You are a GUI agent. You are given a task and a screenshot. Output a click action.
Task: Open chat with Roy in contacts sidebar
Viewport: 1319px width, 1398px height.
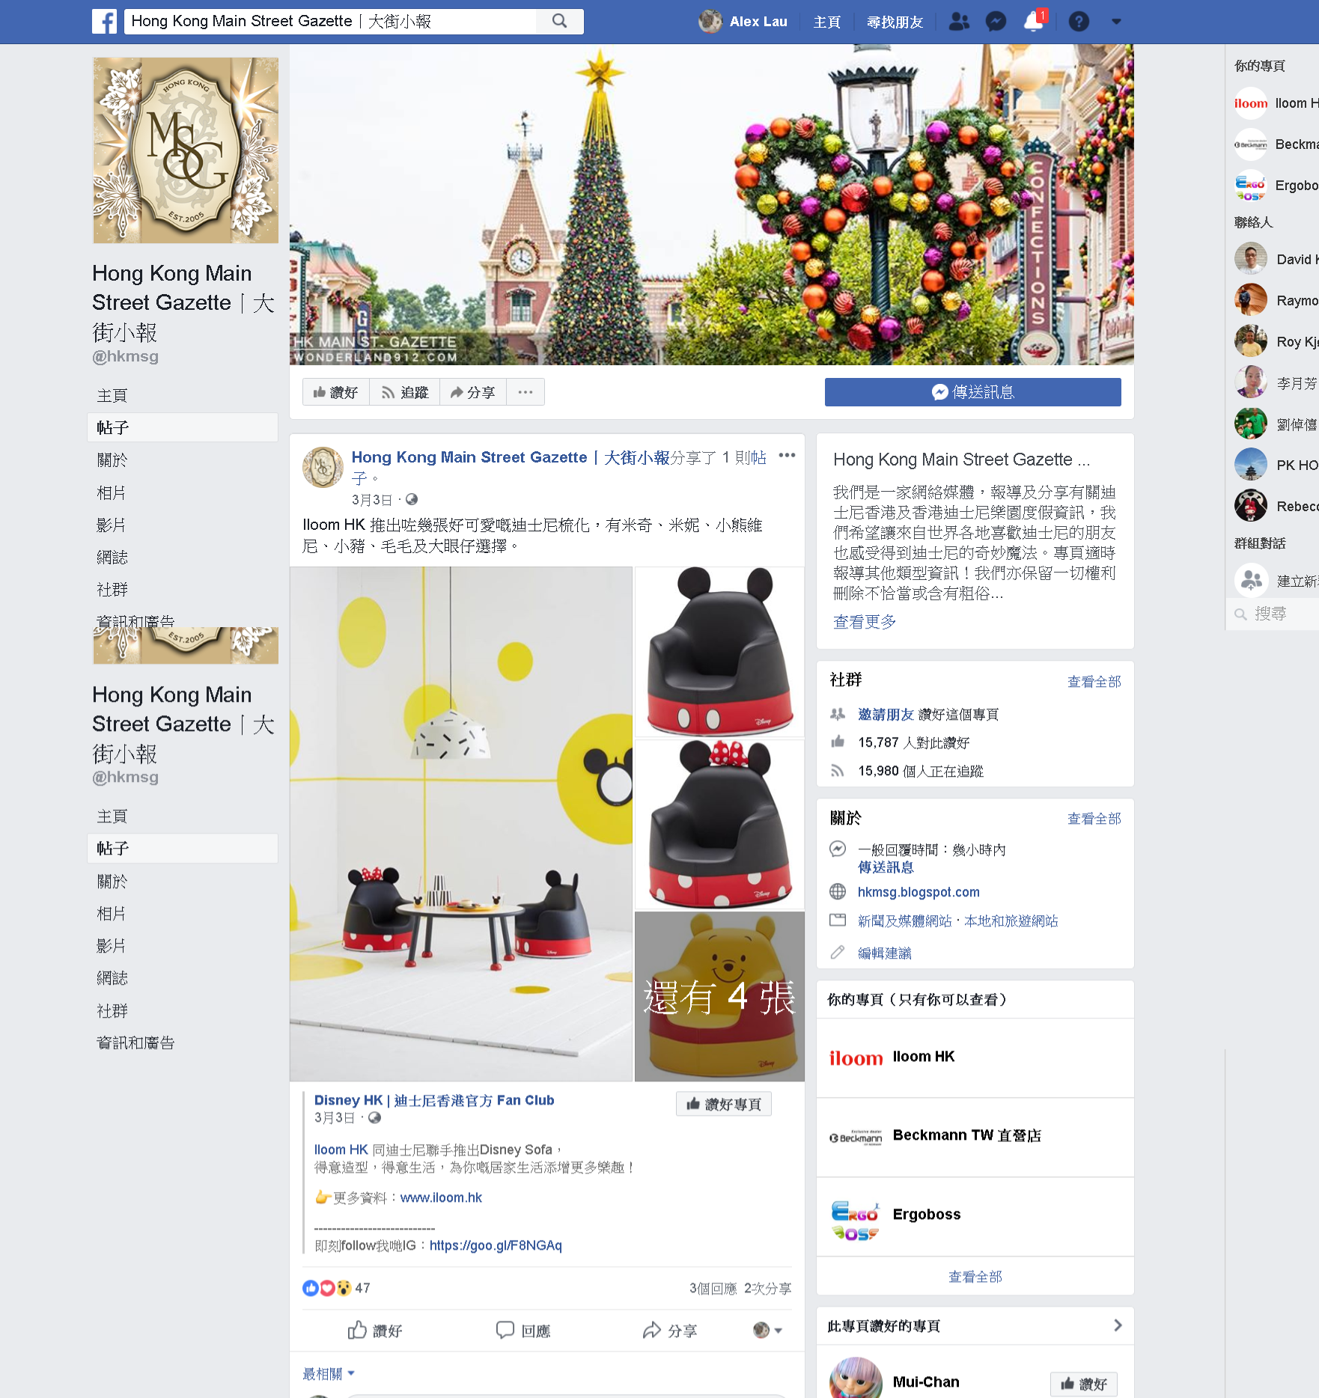click(1276, 341)
